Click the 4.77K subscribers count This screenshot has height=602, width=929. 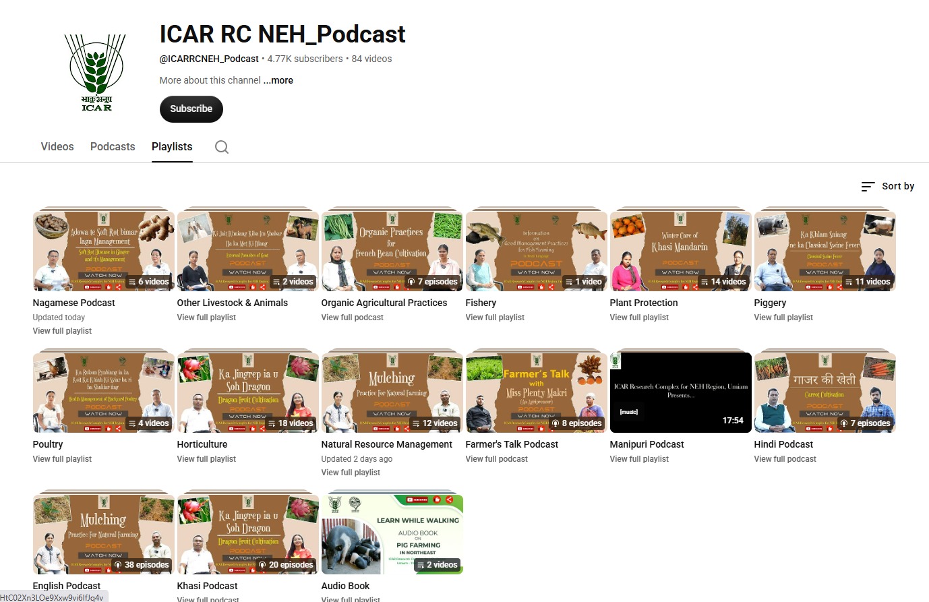305,59
